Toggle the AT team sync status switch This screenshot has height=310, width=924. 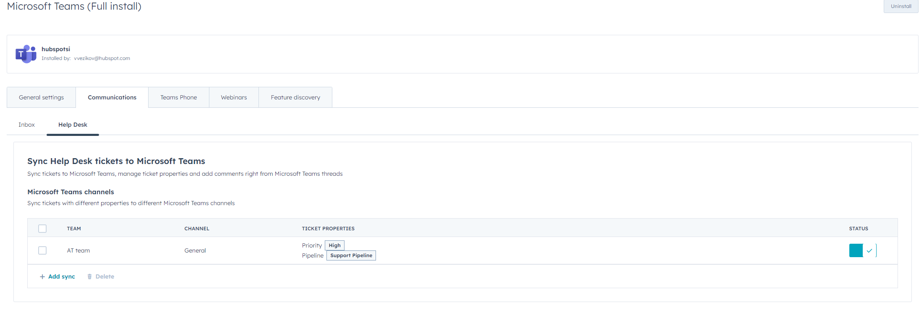(x=862, y=250)
